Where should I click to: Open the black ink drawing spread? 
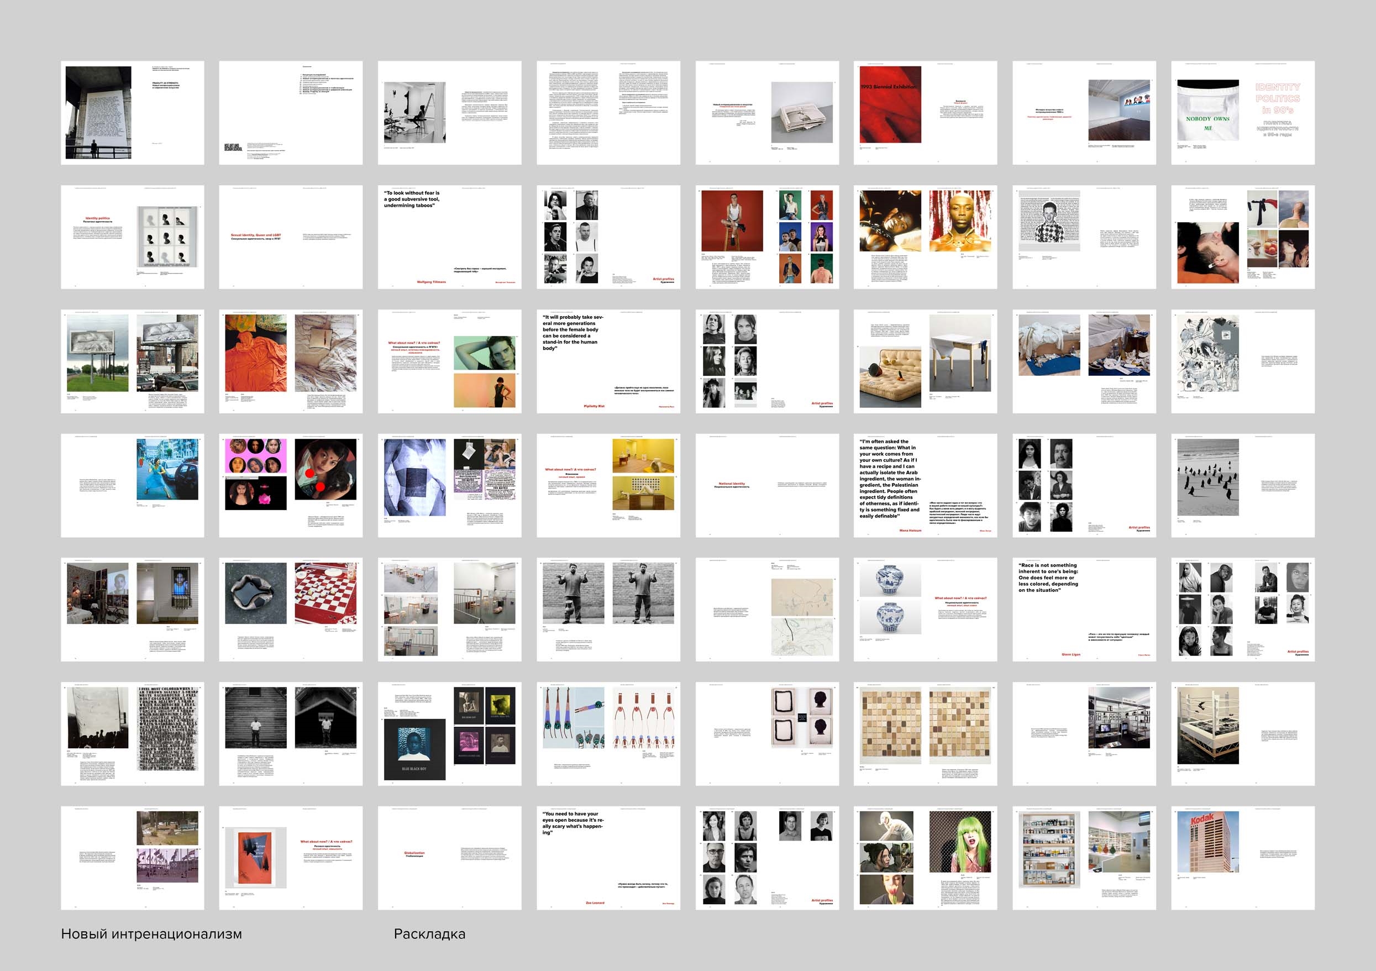tap(1243, 361)
